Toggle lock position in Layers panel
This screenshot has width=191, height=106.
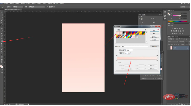tap(176, 45)
